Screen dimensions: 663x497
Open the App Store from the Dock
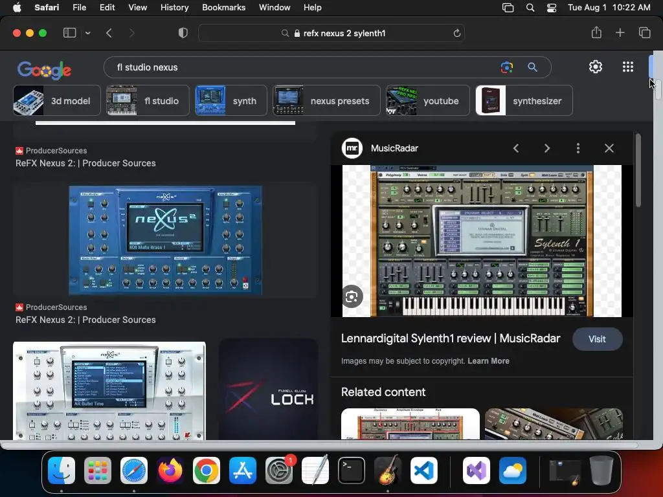click(x=243, y=470)
